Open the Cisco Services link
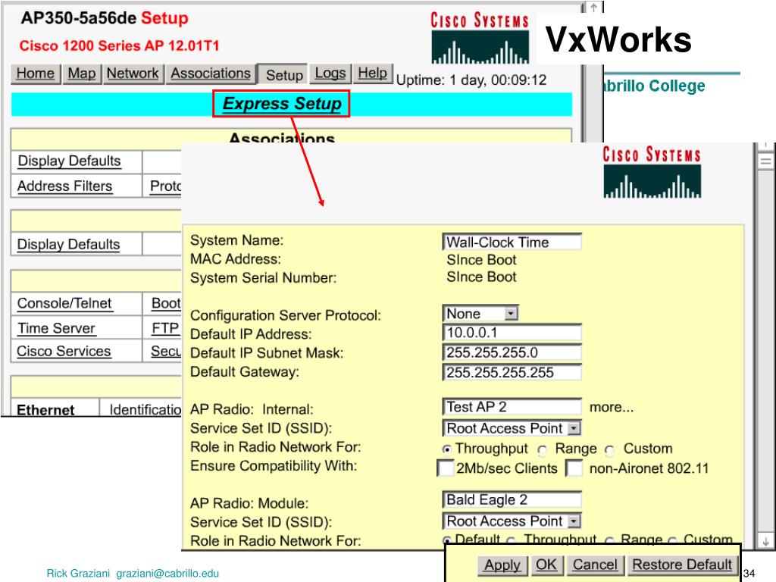 coord(64,352)
